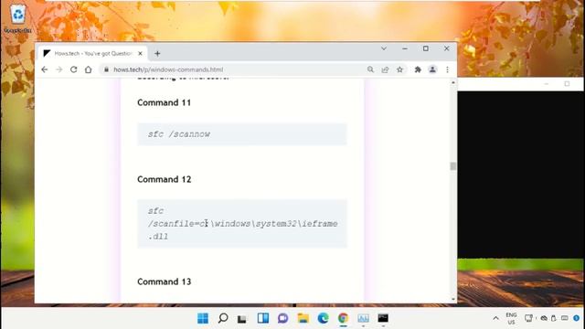The image size is (585, 329).
Task: Maximize the background console window
Action: (x=567, y=84)
